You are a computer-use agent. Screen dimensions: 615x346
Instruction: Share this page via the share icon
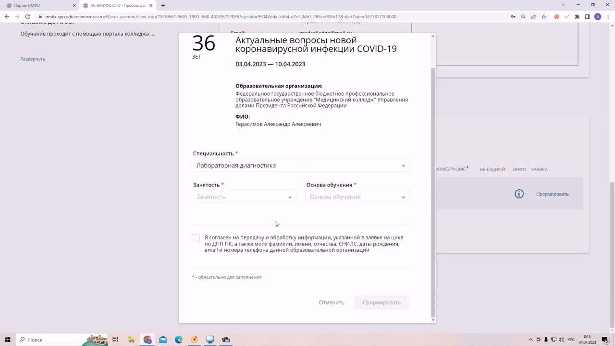(533, 17)
